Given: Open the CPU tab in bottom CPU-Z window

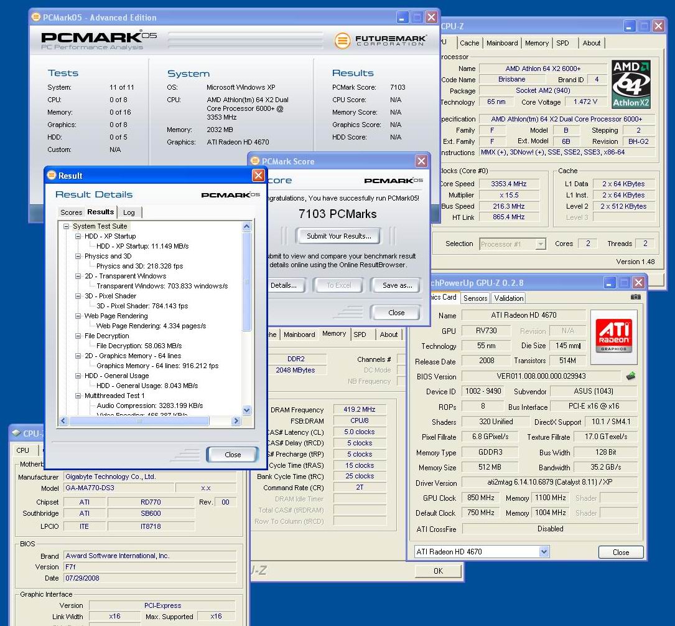Looking at the screenshot, I should coord(23,450).
